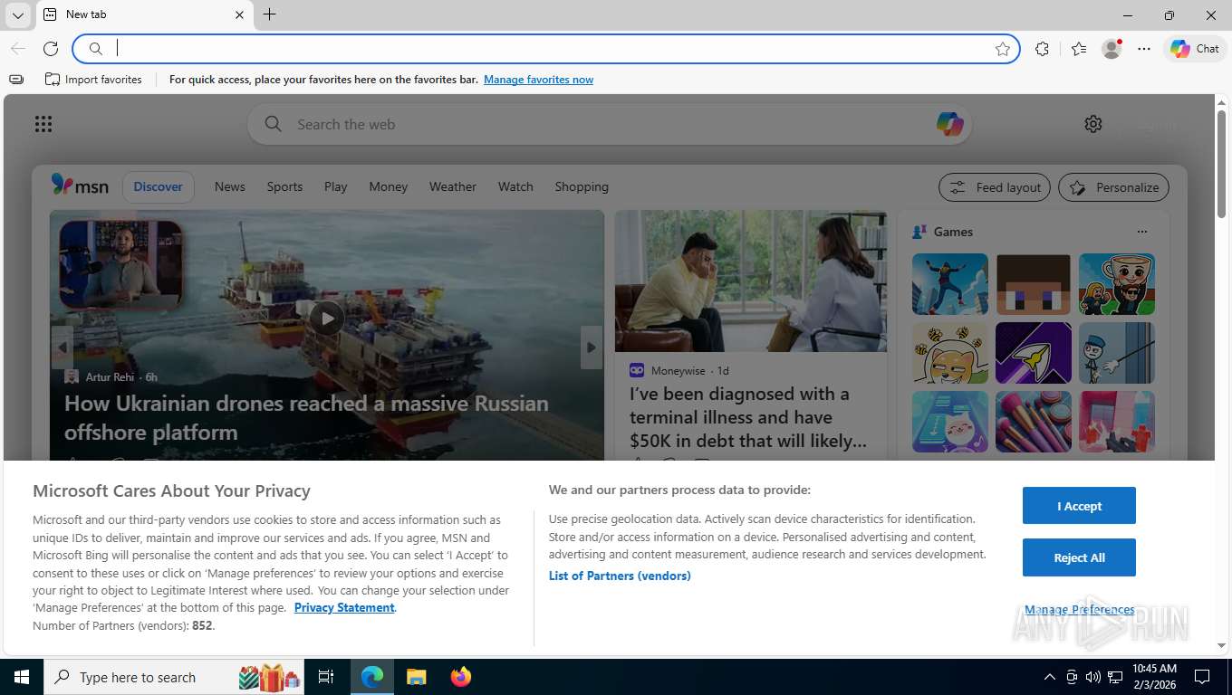Open the Windows Start menu
This screenshot has height=695, width=1232.
click(x=21, y=677)
